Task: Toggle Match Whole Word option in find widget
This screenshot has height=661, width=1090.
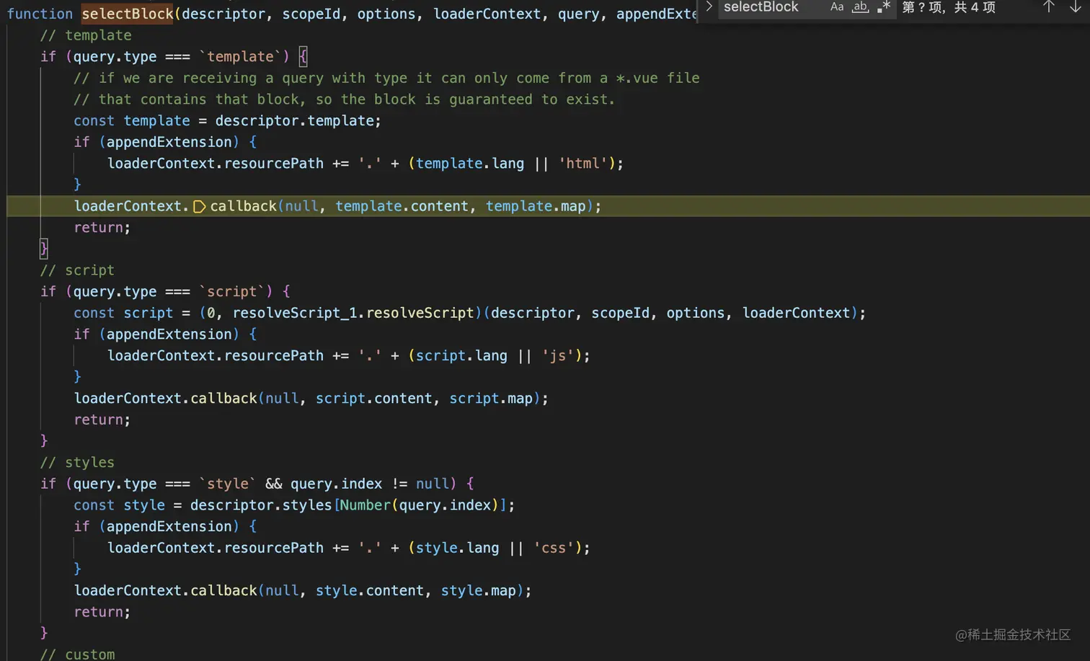Action: click(x=860, y=7)
